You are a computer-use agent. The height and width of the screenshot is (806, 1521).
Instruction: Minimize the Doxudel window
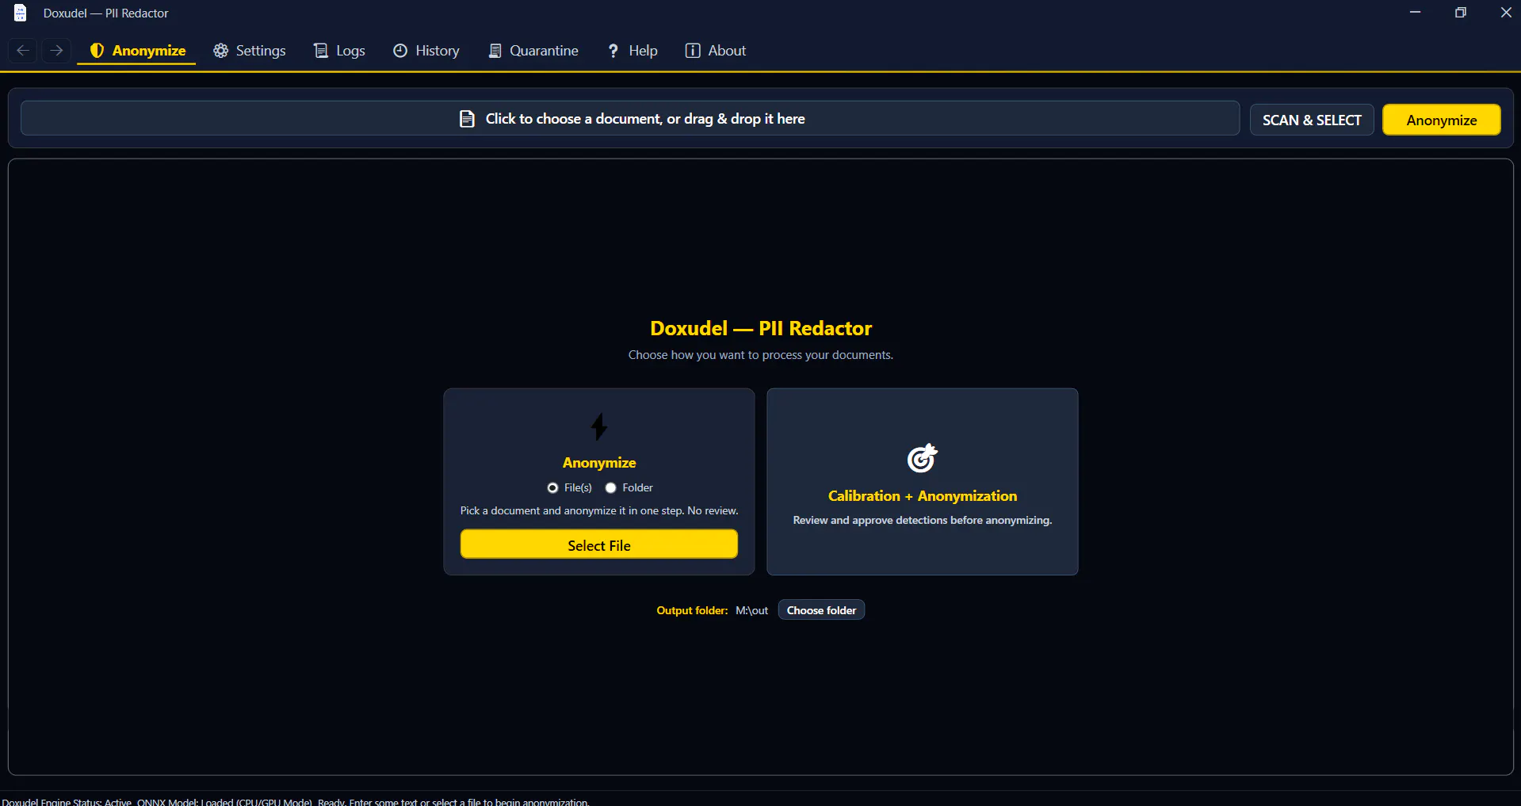point(1415,13)
